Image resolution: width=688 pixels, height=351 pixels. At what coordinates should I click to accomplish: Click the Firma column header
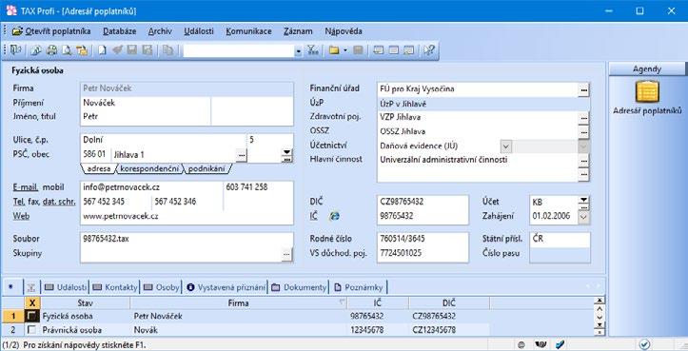pos(238,302)
